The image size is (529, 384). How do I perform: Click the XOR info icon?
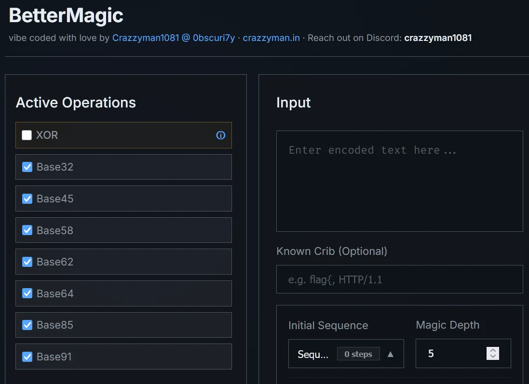(221, 135)
